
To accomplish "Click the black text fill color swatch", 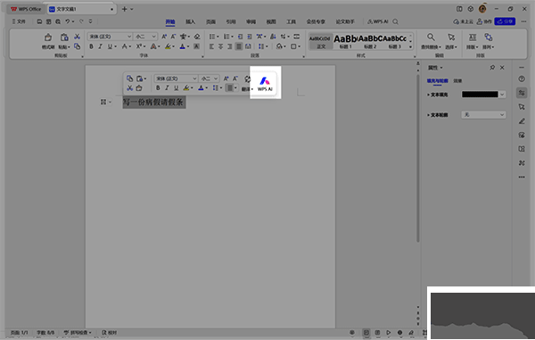I will [480, 95].
